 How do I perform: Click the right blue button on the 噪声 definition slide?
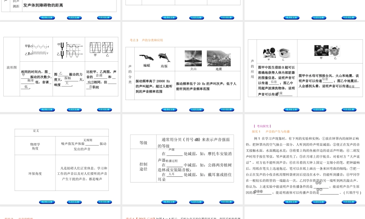tap(104, 202)
